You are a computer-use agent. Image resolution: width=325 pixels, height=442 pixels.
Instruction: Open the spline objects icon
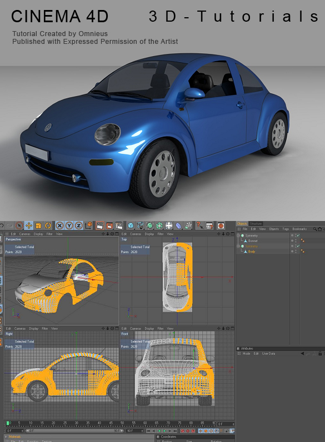pyautogui.click(x=140, y=225)
